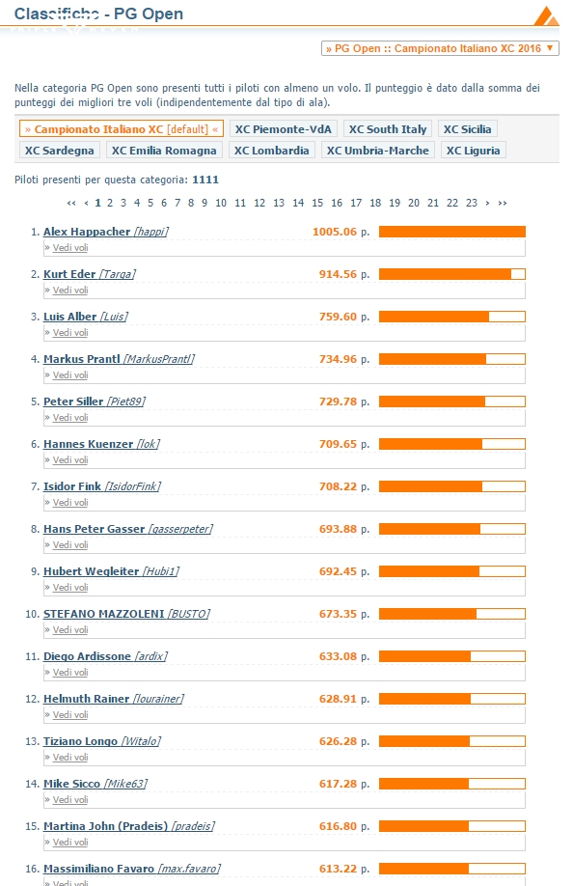Expand Vedi voli under Kurt Eder
573x886 pixels.
click(70, 290)
